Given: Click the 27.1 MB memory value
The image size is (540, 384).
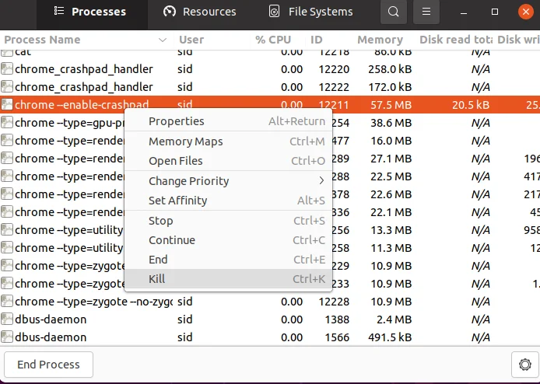Looking at the screenshot, I should (x=391, y=159).
